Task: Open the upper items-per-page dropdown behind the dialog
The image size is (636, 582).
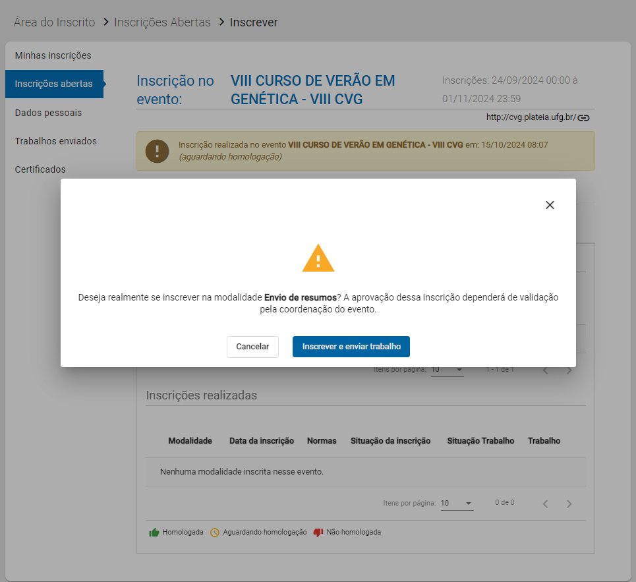Action: [x=448, y=370]
